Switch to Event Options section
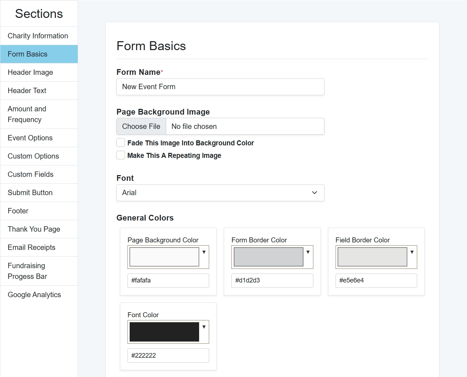 pyautogui.click(x=30, y=138)
